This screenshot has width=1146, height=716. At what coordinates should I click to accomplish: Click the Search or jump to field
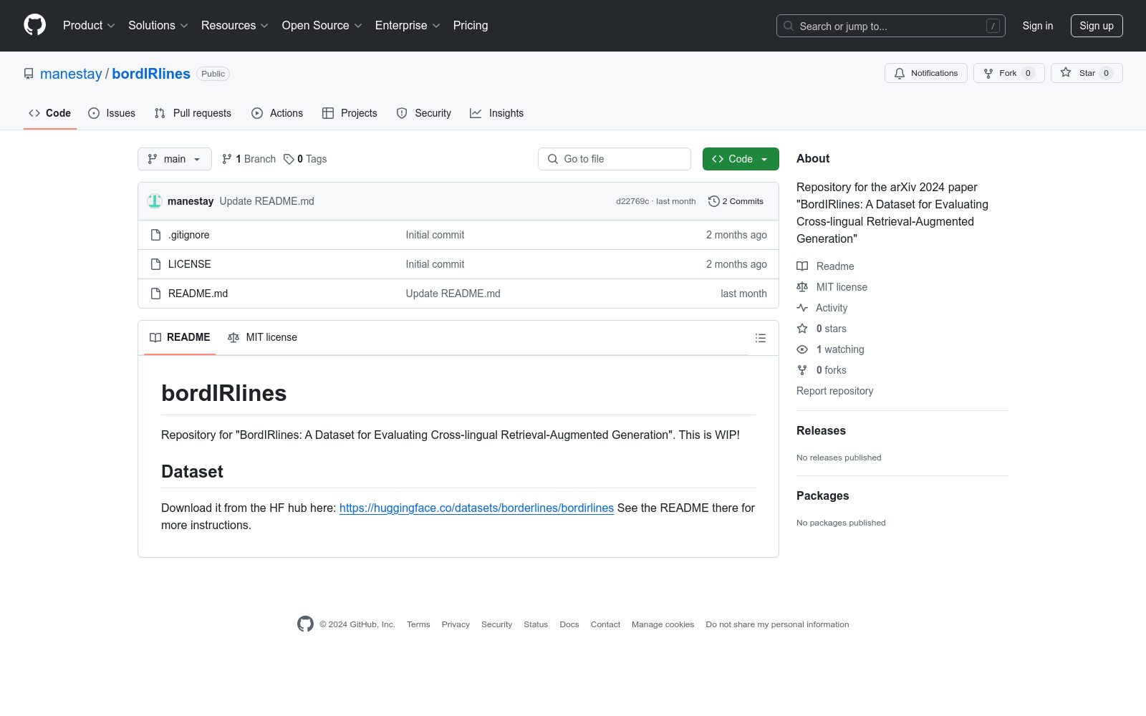coord(891,26)
